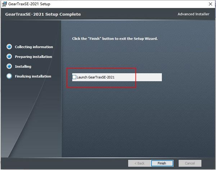Click the Collecting information step bullet
This screenshot has height=170, width=216.
9,47
